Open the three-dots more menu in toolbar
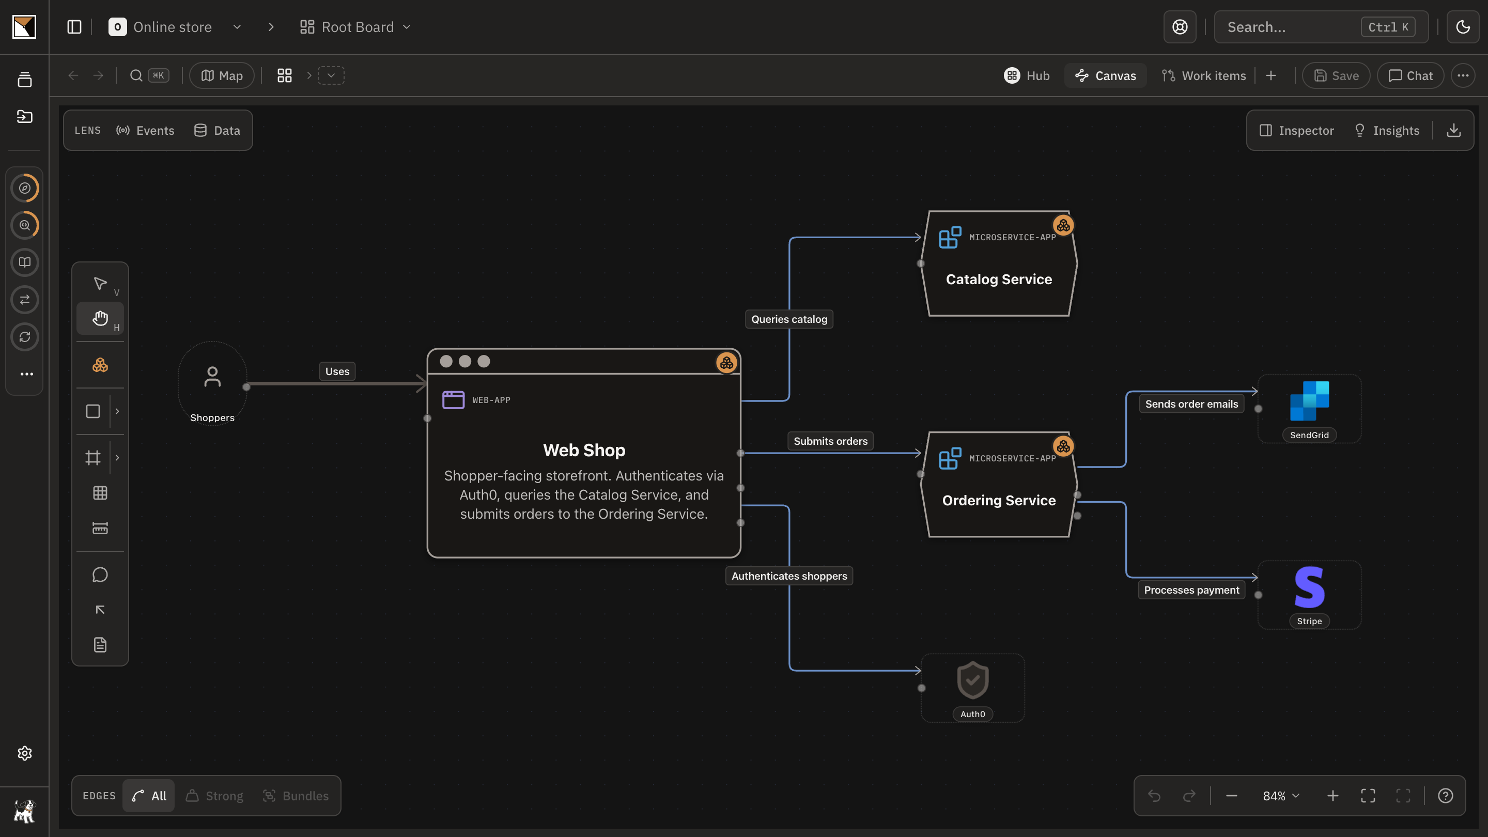1488x837 pixels. [x=1463, y=75]
